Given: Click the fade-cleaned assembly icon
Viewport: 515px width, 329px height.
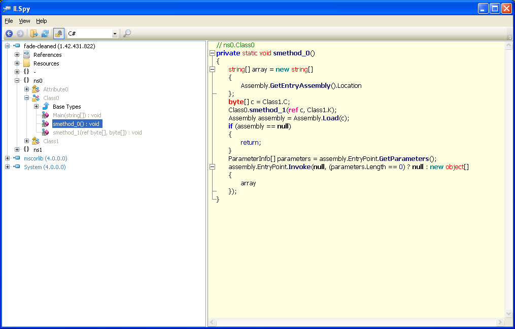Looking at the screenshot, I should tap(17, 46).
